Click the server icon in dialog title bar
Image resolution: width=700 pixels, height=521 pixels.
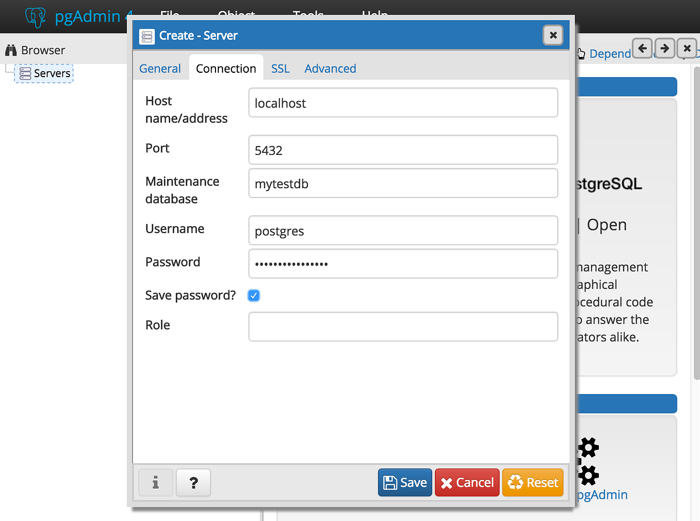click(x=147, y=36)
